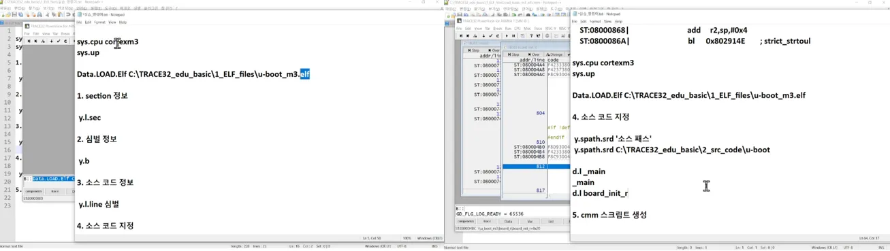Click the Go play icon in right TRACE32 toolbar

point(507,35)
